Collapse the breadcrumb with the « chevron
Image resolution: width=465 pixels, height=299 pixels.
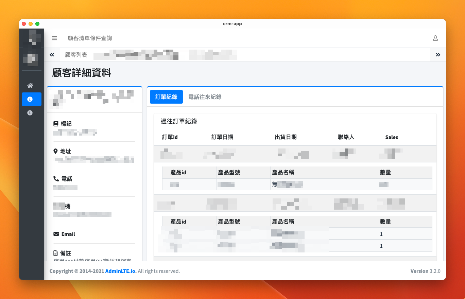pyautogui.click(x=52, y=55)
